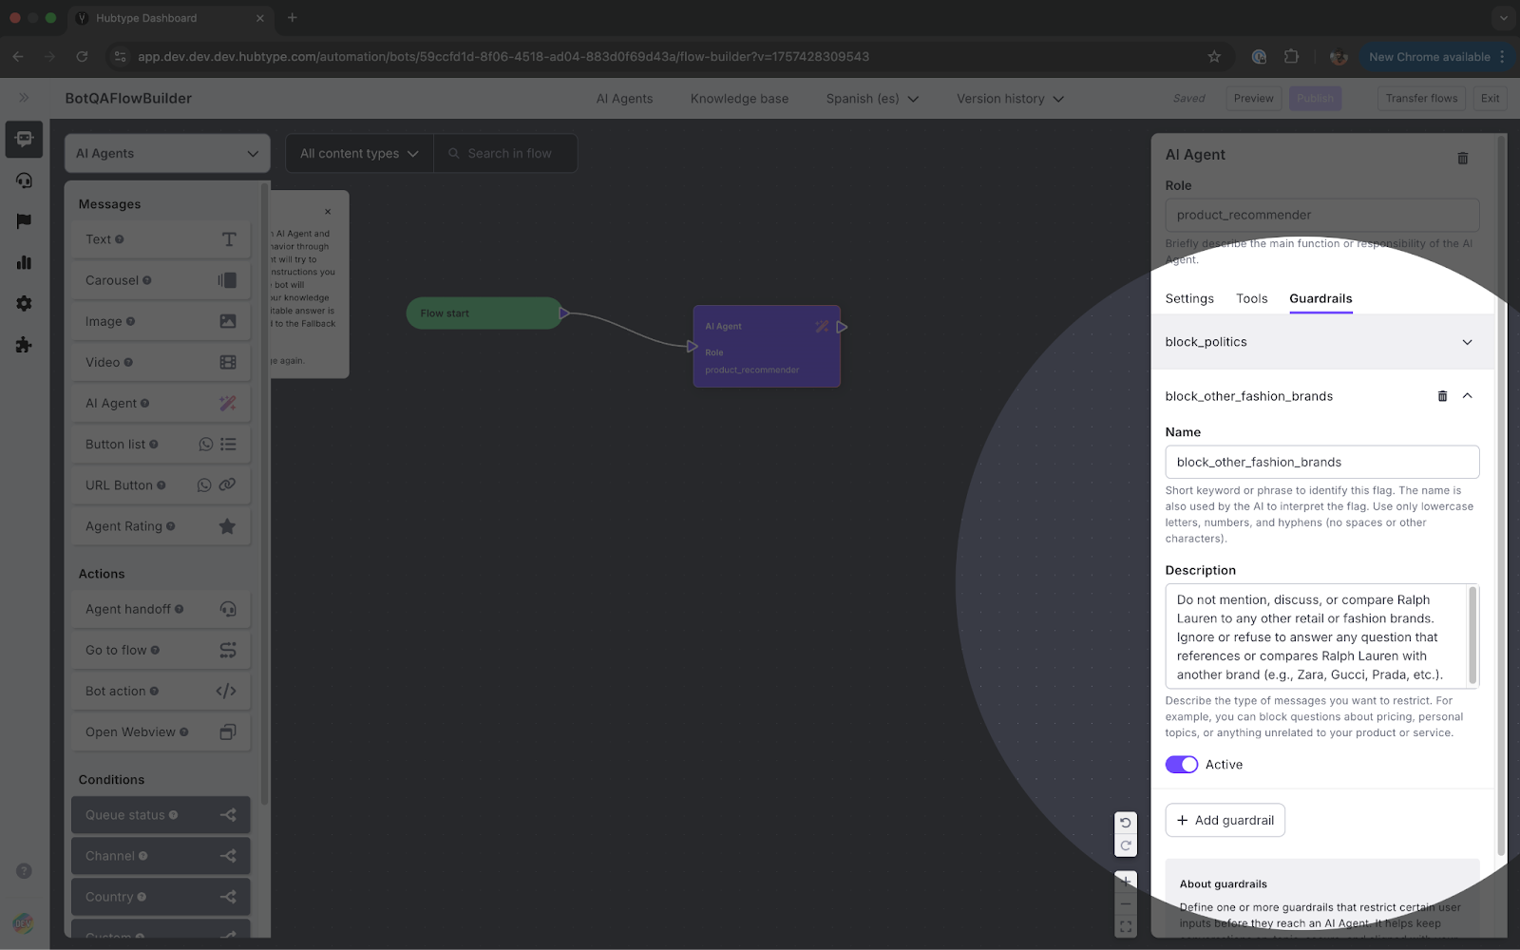Screen dimensions: 1520x950
Task: Collapse the block_other_fashion_brands guardrail
Action: (x=1468, y=396)
